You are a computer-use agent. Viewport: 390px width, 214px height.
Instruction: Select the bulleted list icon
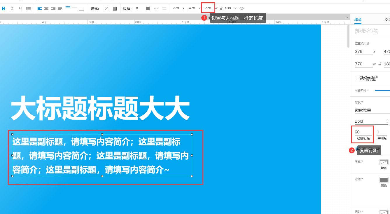[x=28, y=8]
